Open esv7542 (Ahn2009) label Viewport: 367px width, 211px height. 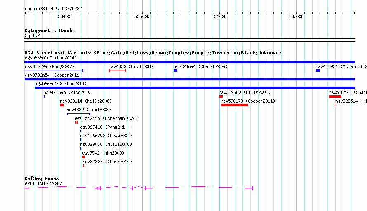point(103,153)
